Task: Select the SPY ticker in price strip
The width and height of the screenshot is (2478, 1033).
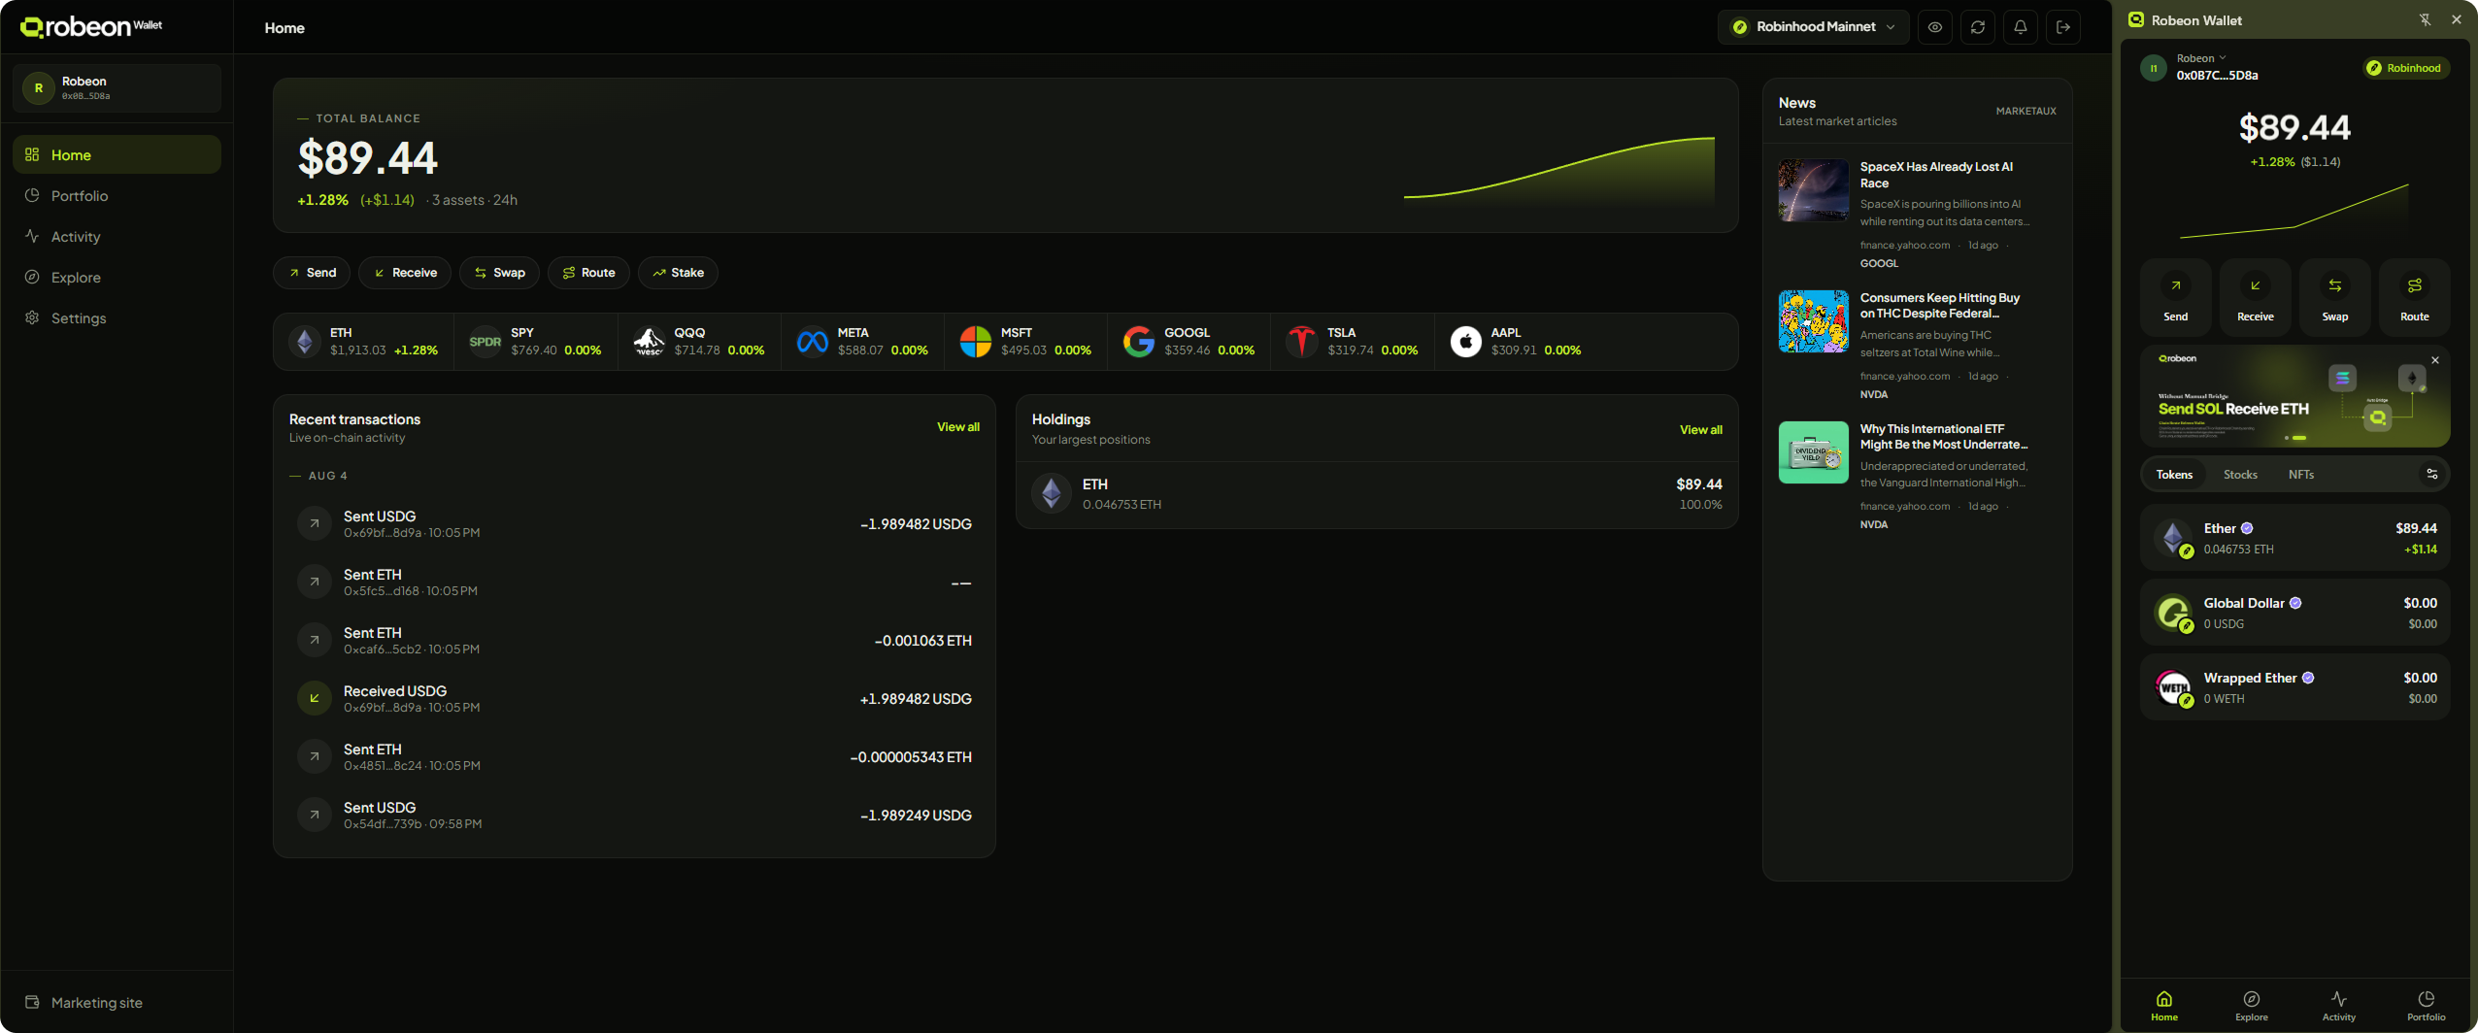Action: pyautogui.click(x=535, y=342)
